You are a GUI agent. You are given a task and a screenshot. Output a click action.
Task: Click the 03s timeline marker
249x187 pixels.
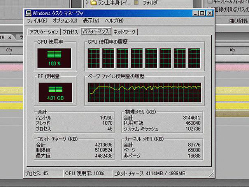[x=9, y=50]
